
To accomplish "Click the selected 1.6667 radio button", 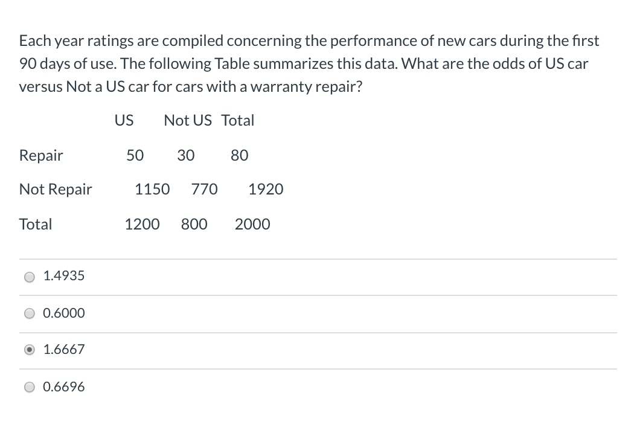I will pos(29,350).
